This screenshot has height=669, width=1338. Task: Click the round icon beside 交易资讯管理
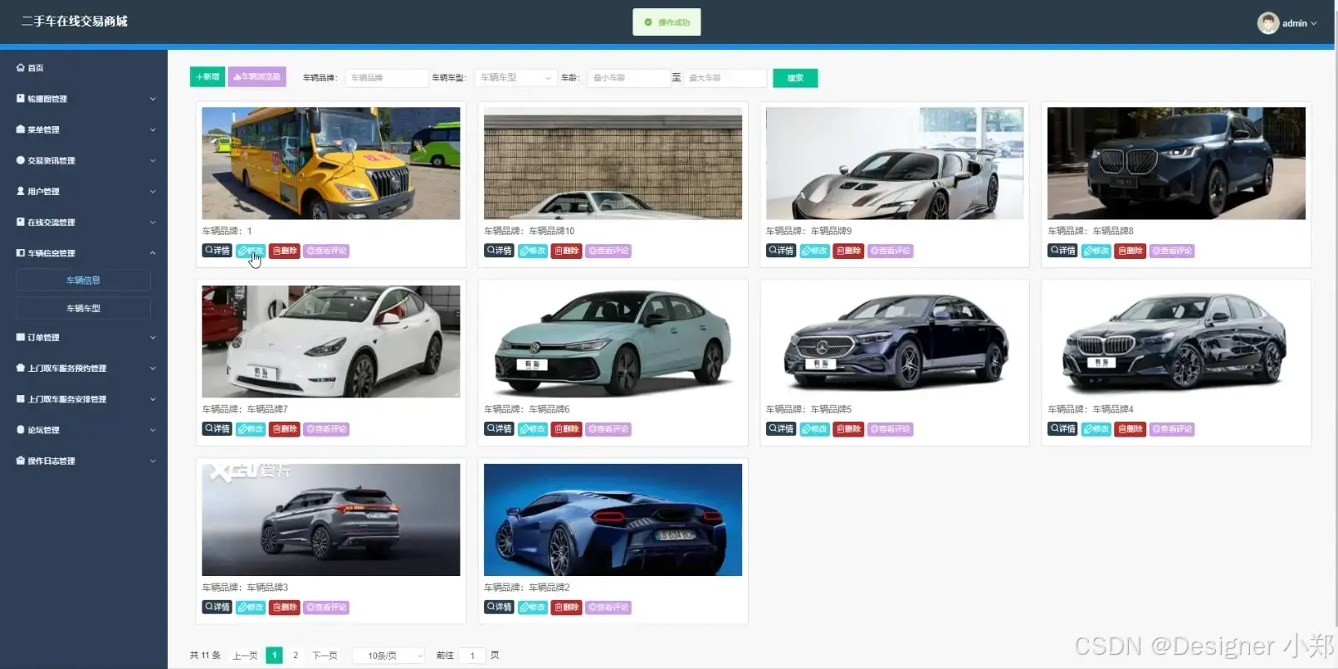(21, 160)
